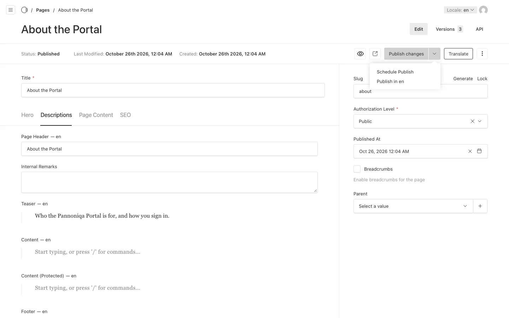The height and width of the screenshot is (318, 509).
Task: Switch to the Hero tab
Action: click(27, 115)
